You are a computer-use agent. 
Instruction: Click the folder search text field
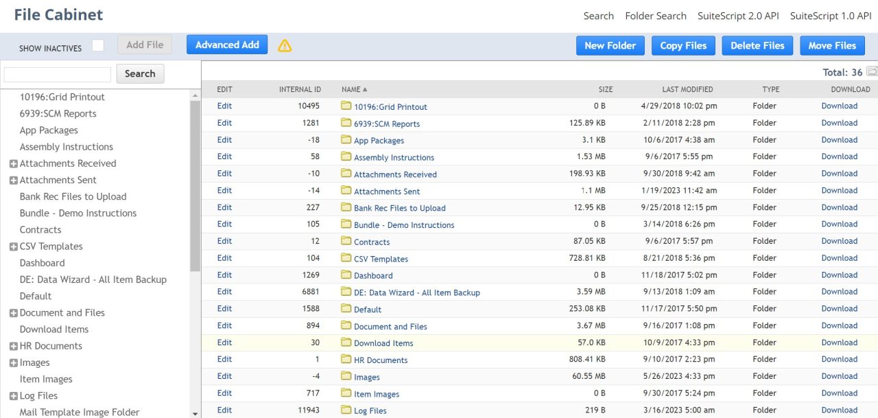[58, 74]
